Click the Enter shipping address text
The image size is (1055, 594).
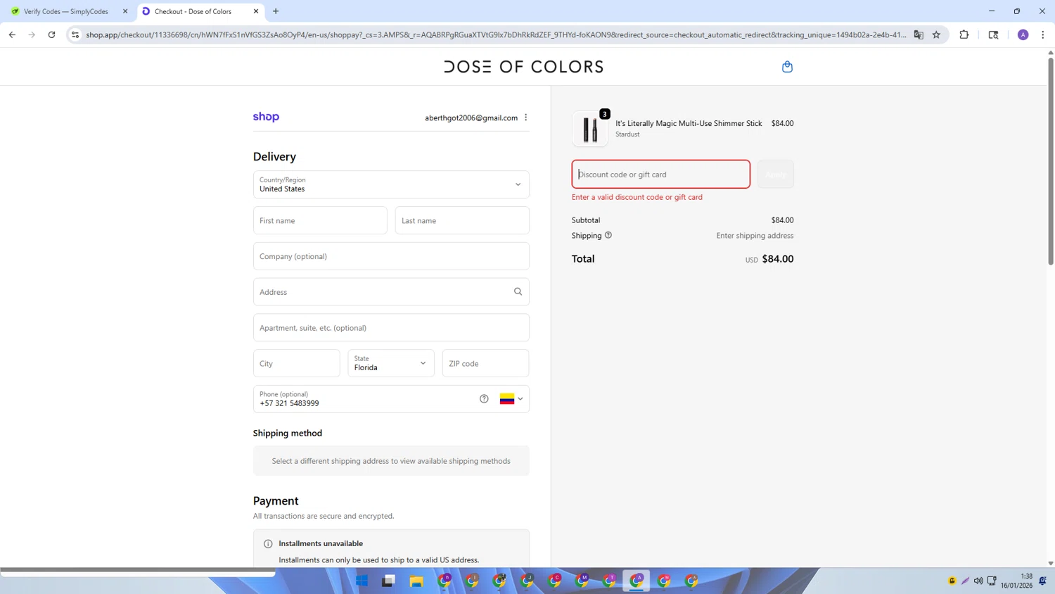pos(755,236)
